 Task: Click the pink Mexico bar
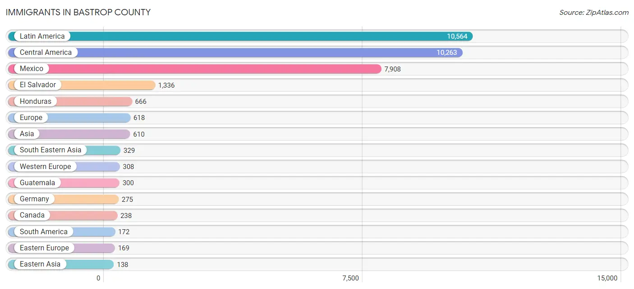[195, 69]
